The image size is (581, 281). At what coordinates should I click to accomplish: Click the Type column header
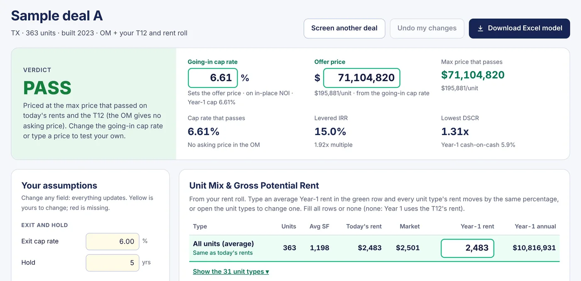coord(200,226)
